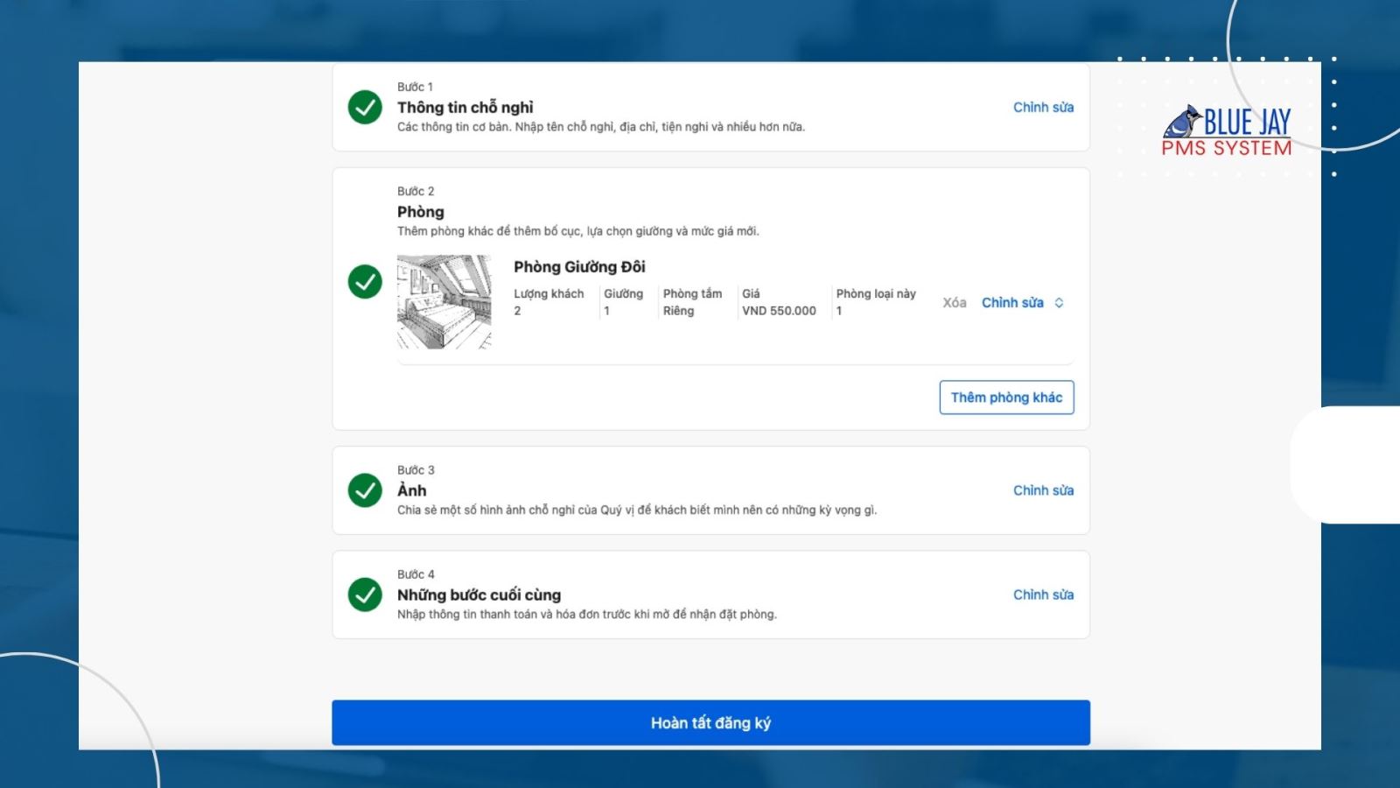Click the Giường column label
Viewport: 1400px width, 788px height.
pyautogui.click(x=623, y=294)
